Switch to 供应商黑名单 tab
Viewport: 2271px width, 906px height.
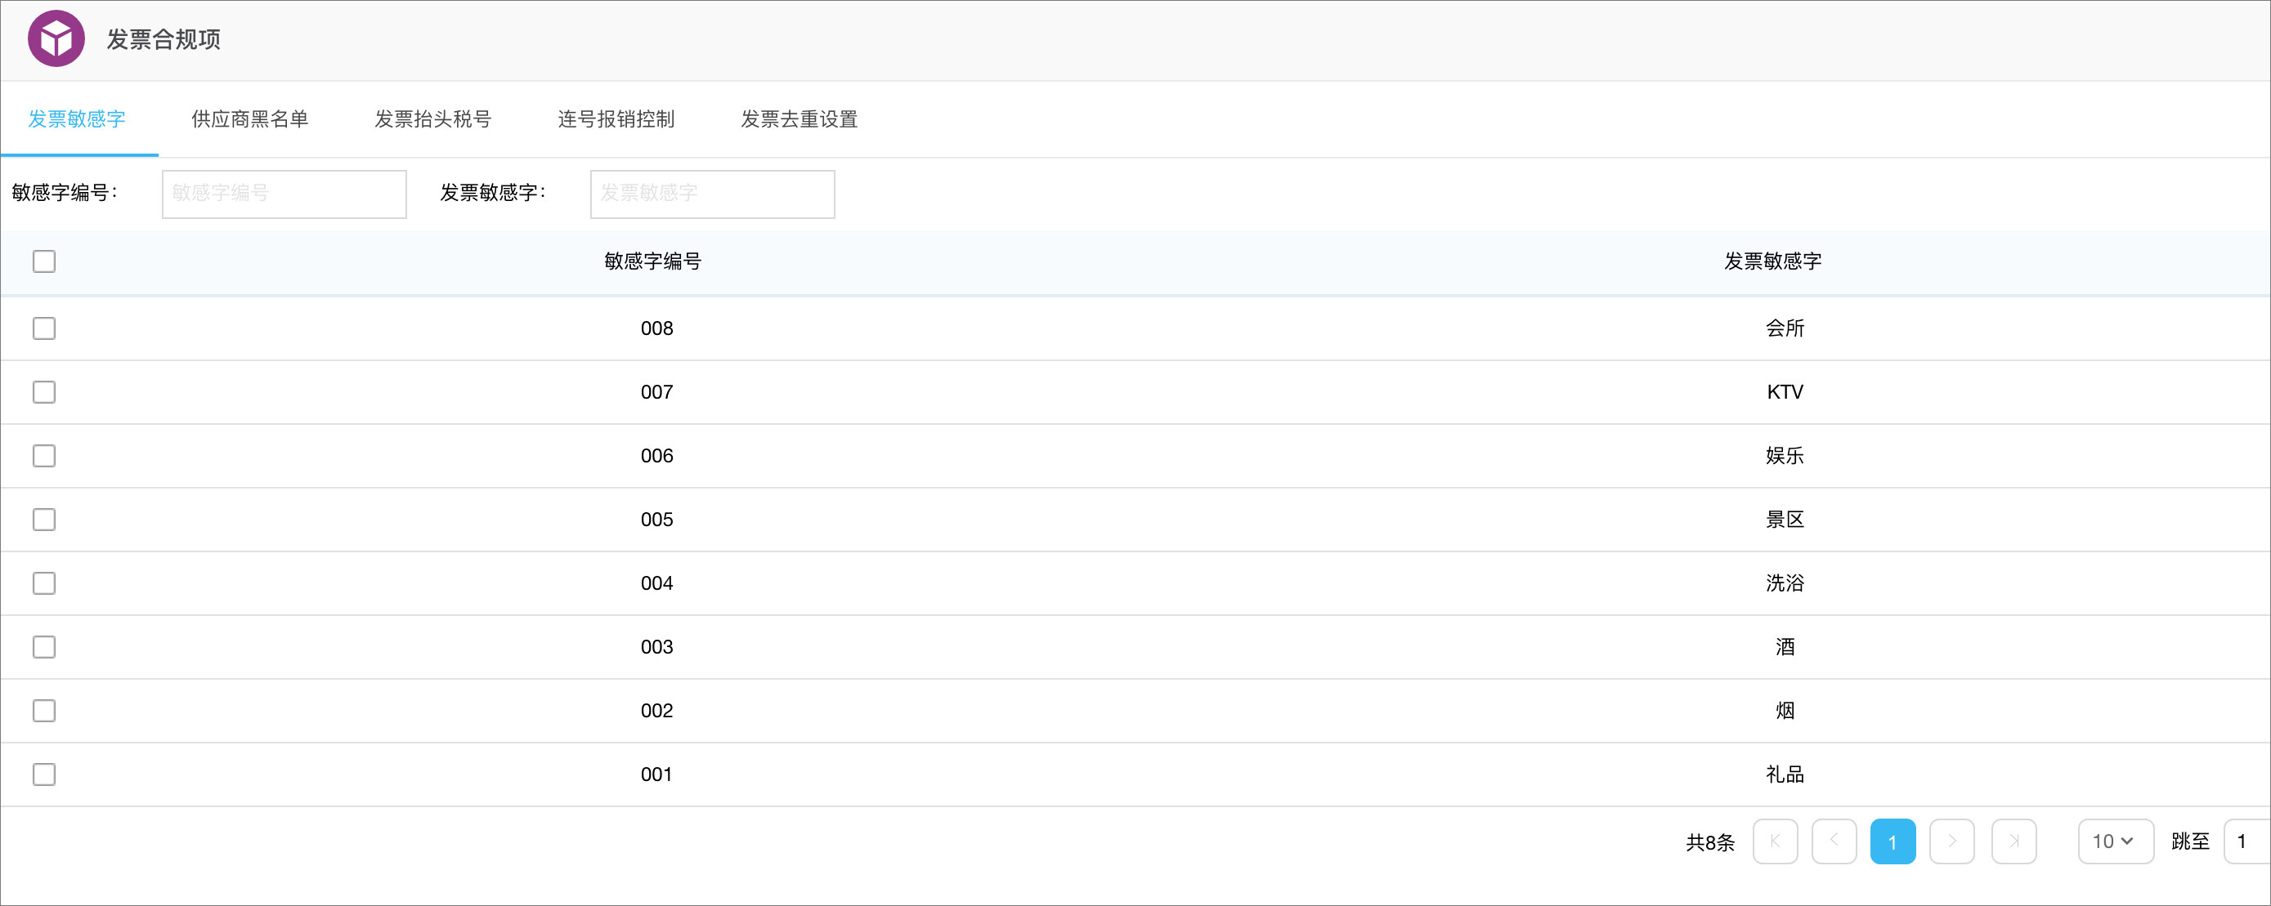pos(249,119)
